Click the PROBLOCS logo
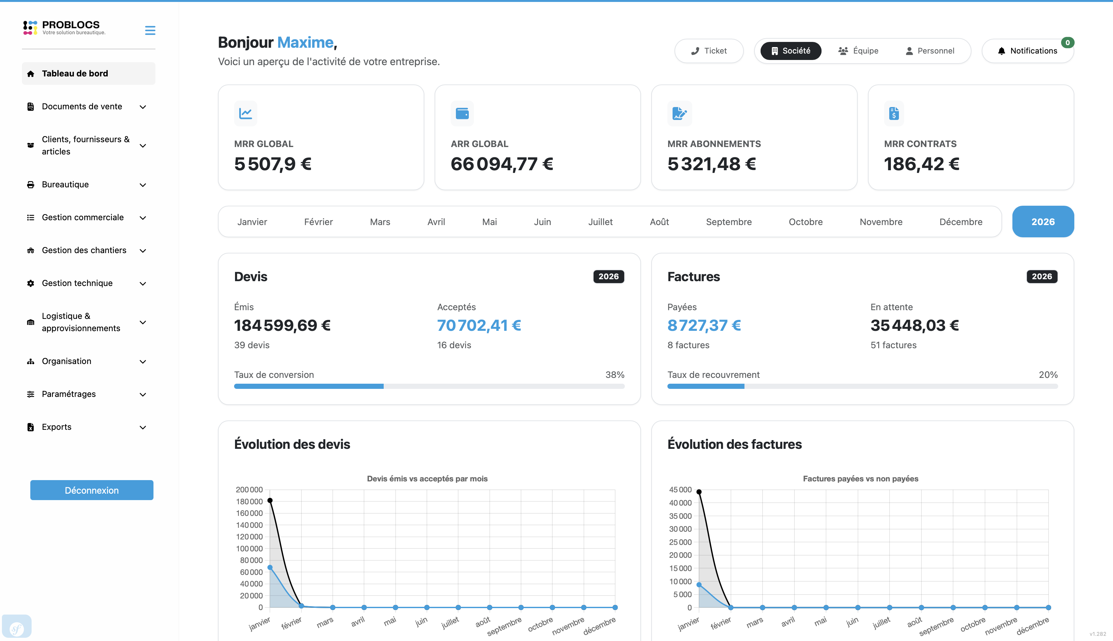Screen dimensions: 1113x641 [x=63, y=27]
